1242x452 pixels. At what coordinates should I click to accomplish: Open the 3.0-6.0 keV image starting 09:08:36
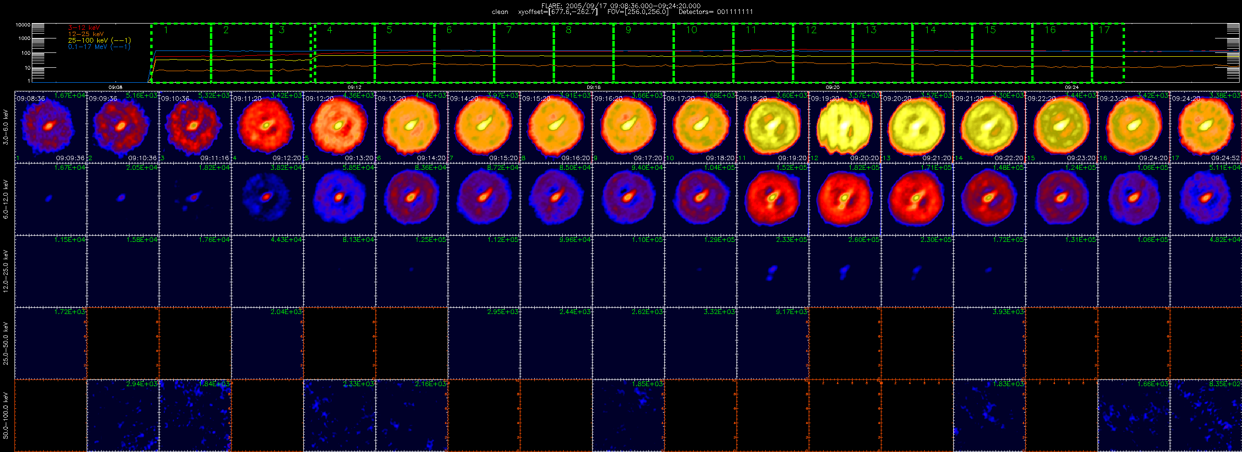point(51,127)
